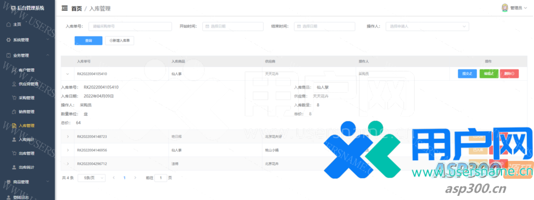Click the 采购管理 cart icon

14,97
